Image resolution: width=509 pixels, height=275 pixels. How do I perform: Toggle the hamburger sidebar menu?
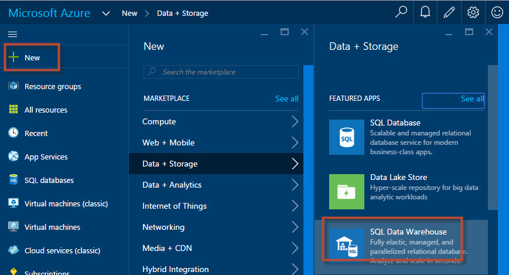[x=12, y=35]
